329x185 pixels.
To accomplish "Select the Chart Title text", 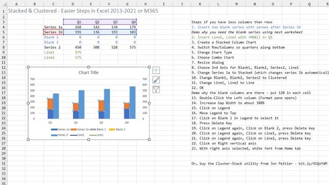I will pyautogui.click(x=88, y=72).
